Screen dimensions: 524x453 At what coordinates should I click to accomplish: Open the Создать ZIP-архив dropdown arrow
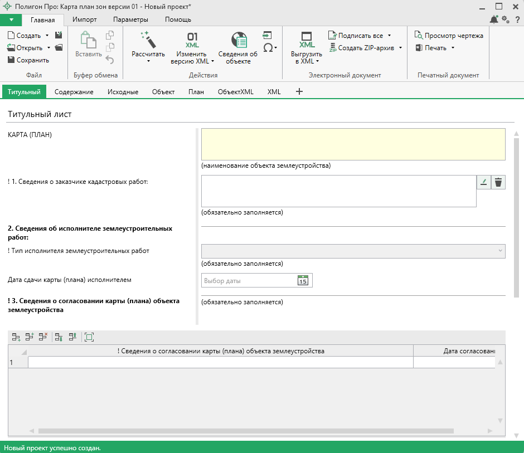click(x=400, y=48)
